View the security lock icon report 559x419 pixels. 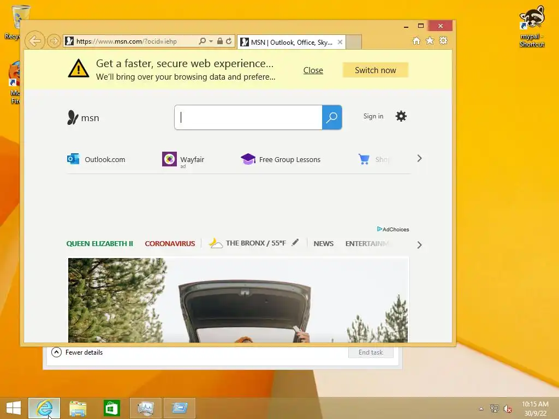[220, 41]
